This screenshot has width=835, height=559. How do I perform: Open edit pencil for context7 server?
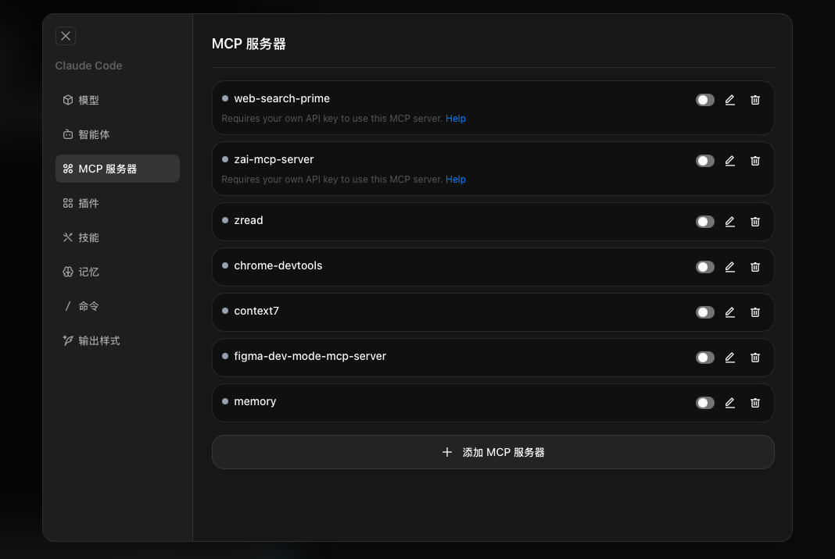(729, 312)
